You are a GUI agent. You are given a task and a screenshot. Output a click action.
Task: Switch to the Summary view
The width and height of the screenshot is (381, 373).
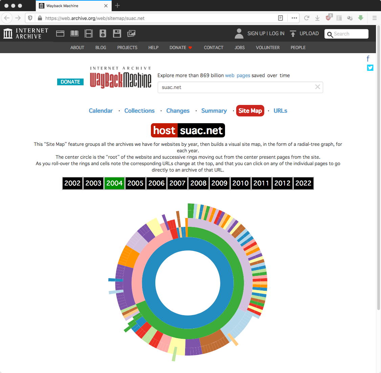pyautogui.click(x=214, y=111)
